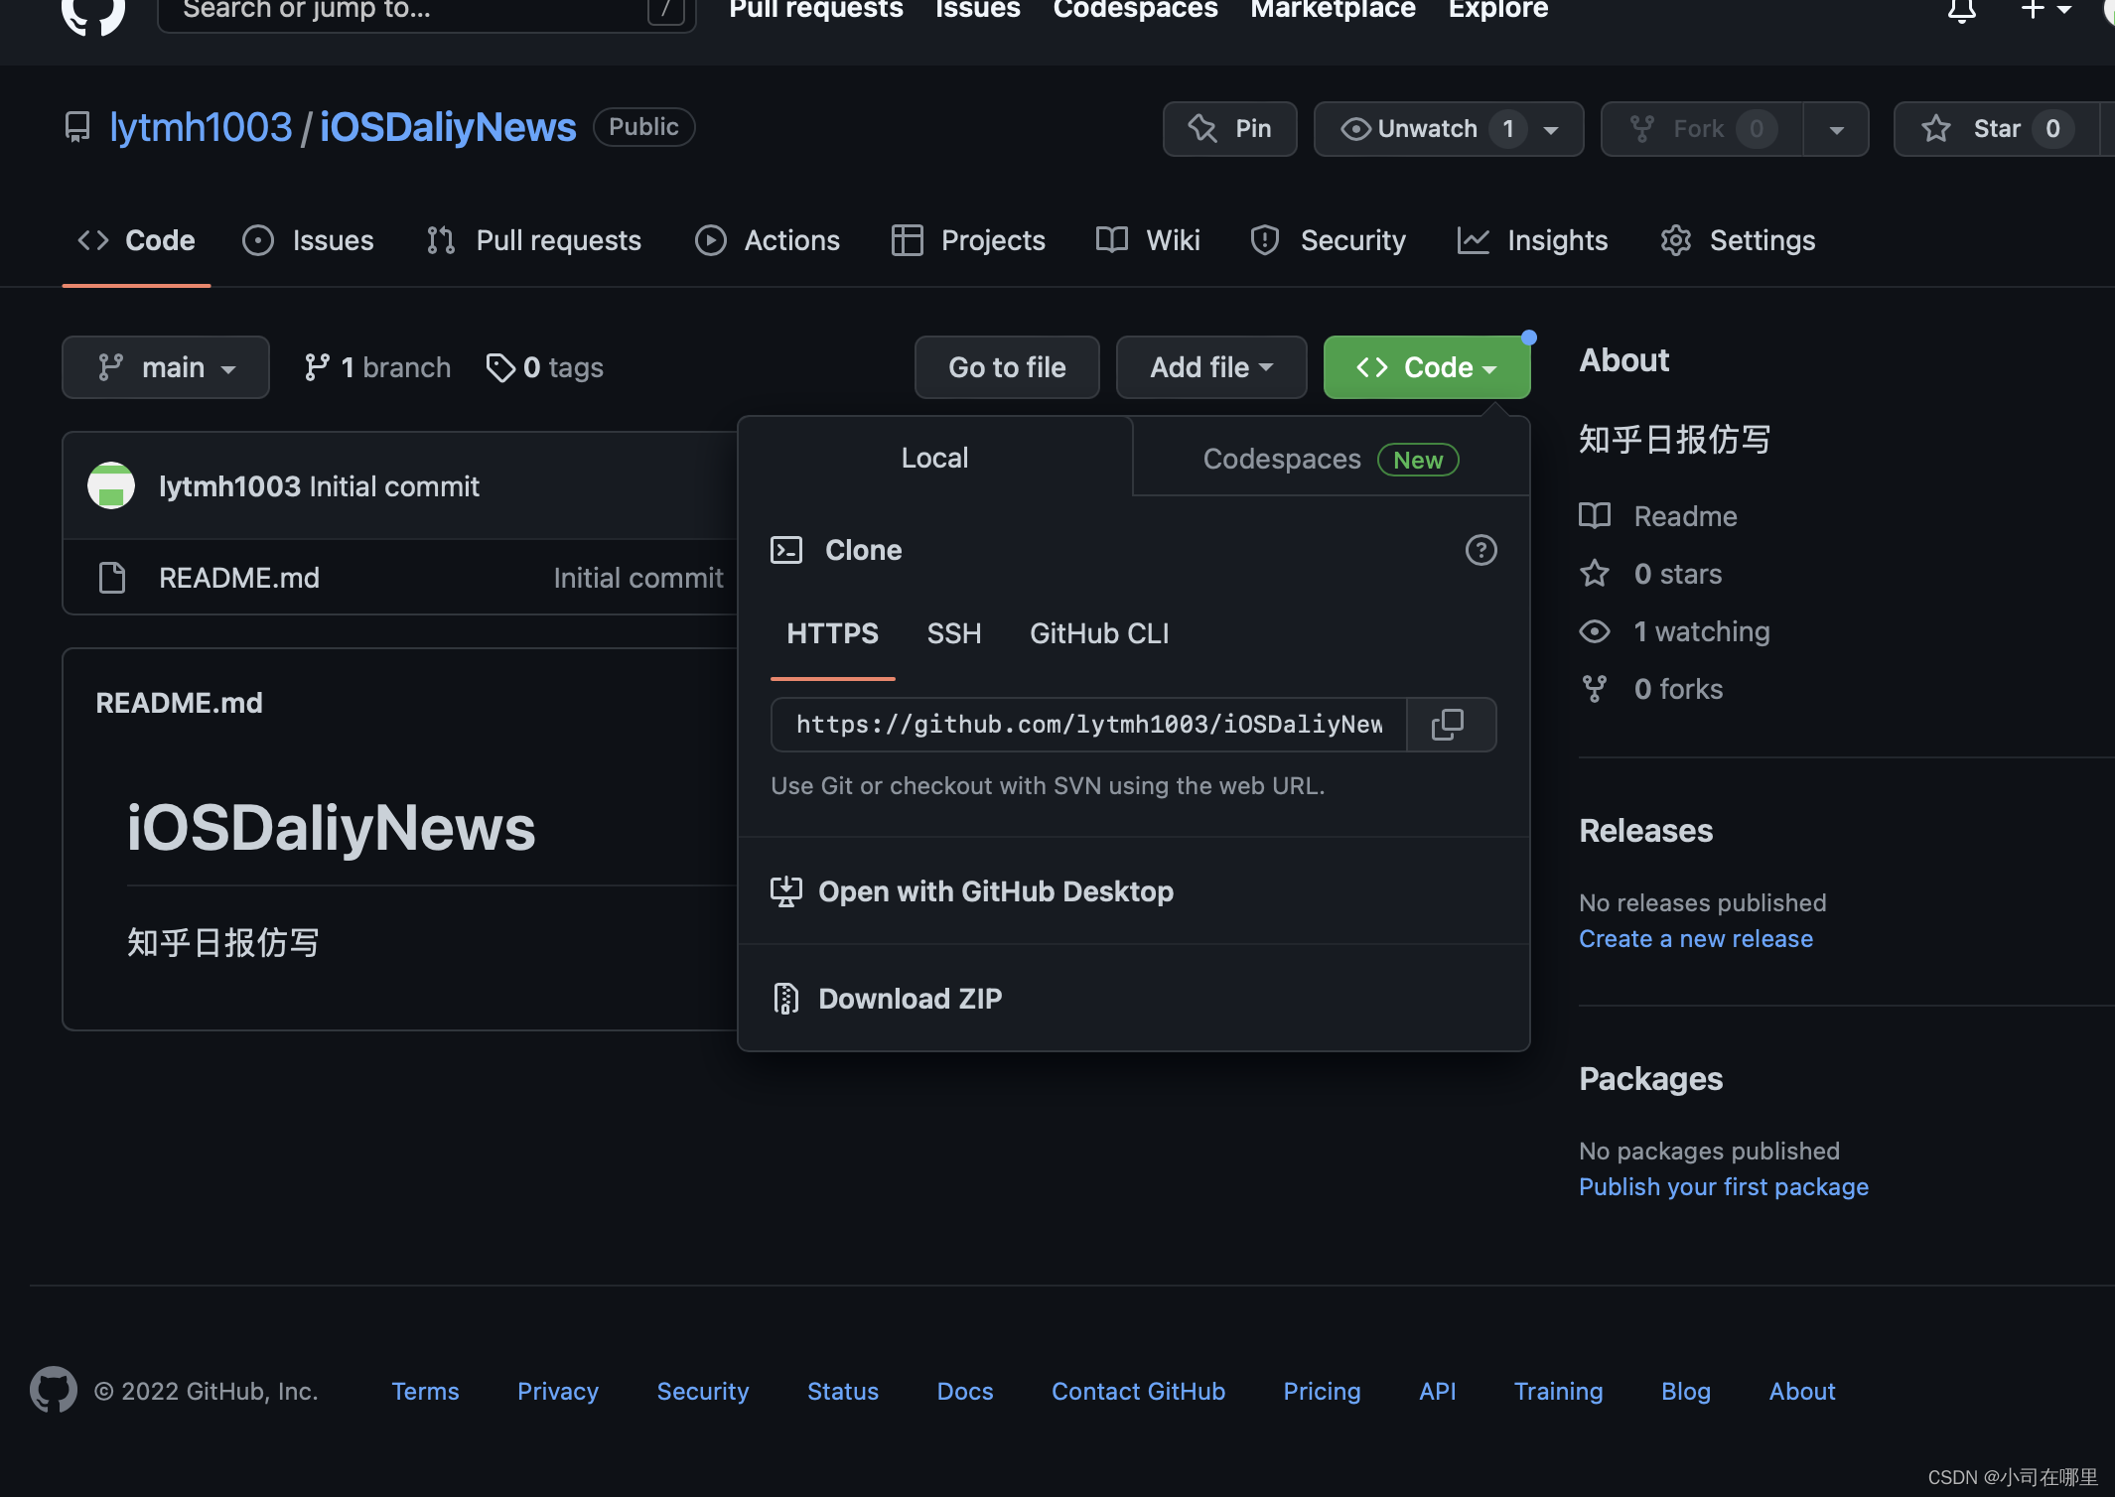Screen dimensions: 2115x1497
Task: Switch to the Insights tab
Action: [1532, 240]
